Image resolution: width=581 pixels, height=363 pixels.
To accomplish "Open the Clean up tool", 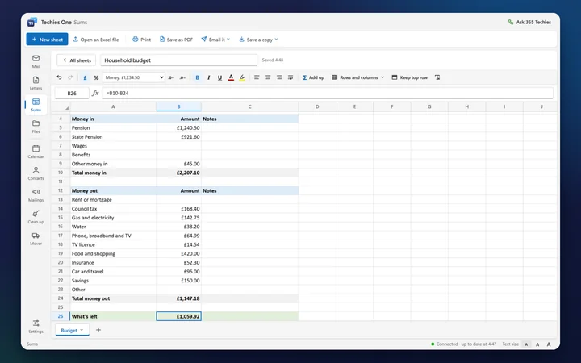I will pyautogui.click(x=36, y=217).
